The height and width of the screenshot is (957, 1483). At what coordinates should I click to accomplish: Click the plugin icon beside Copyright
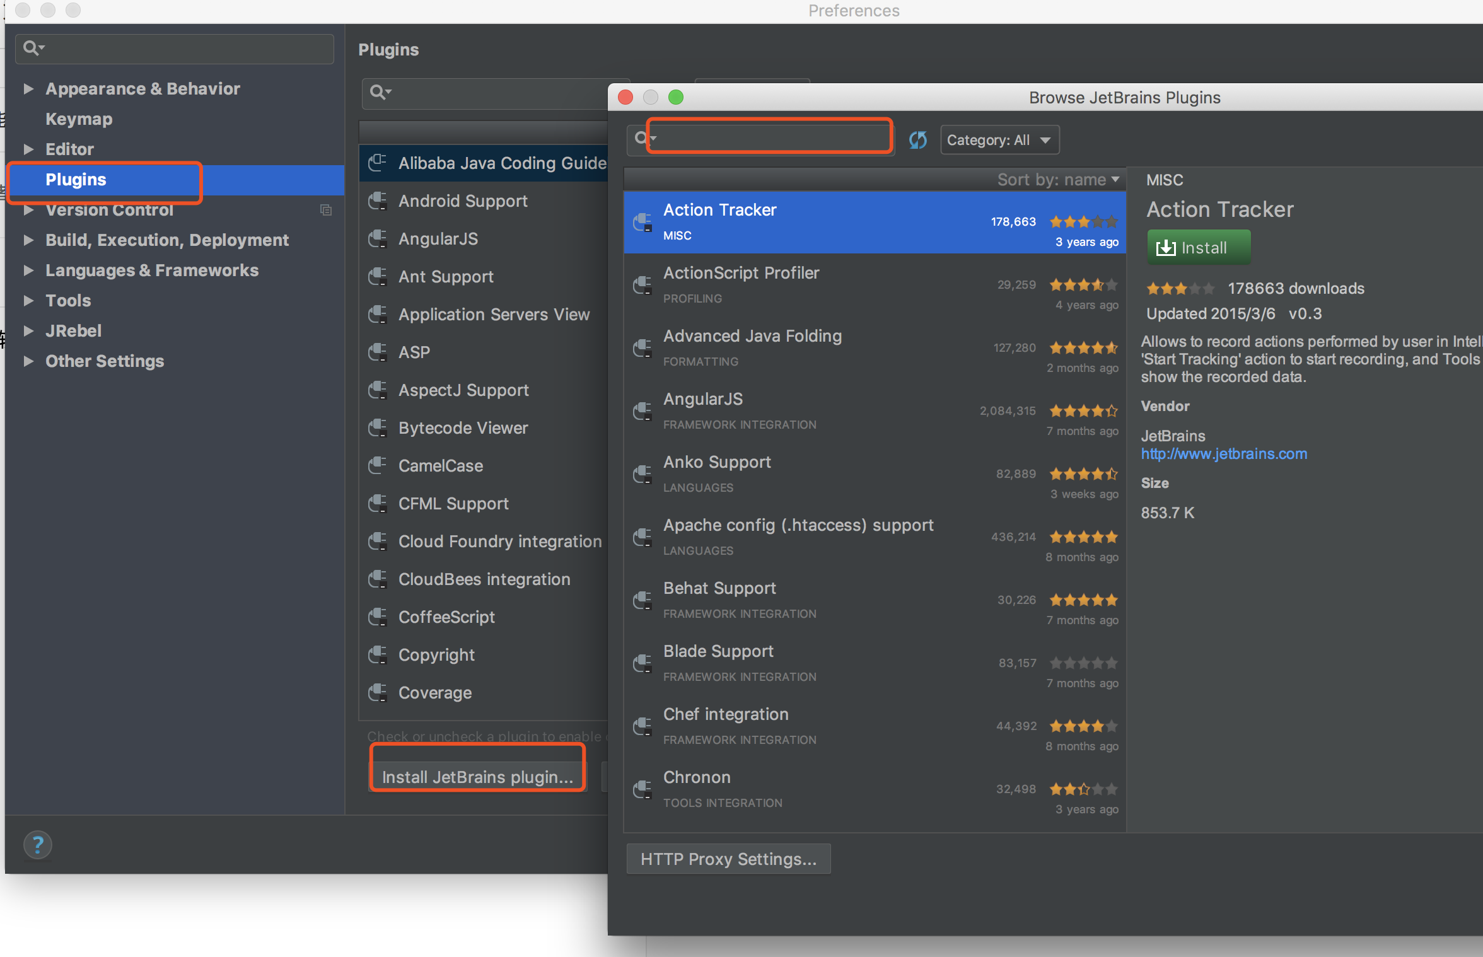(x=378, y=655)
